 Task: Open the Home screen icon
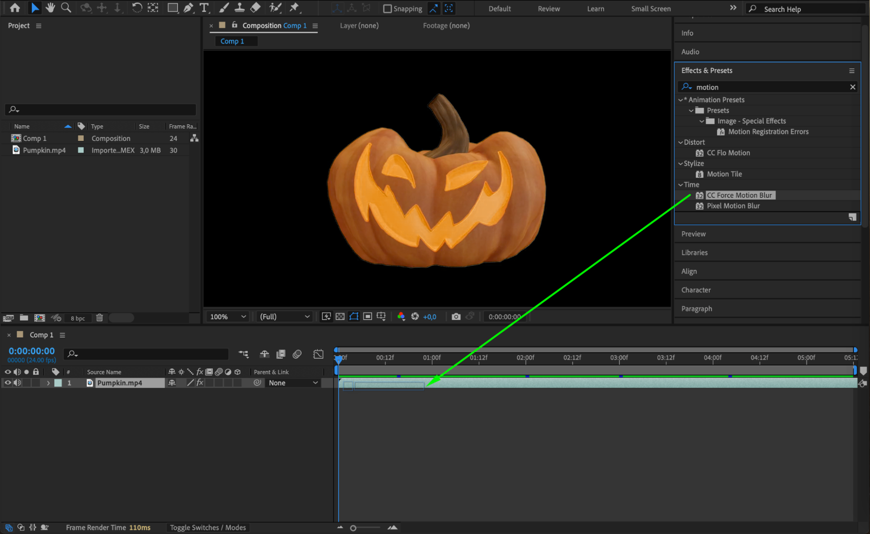(15, 7)
